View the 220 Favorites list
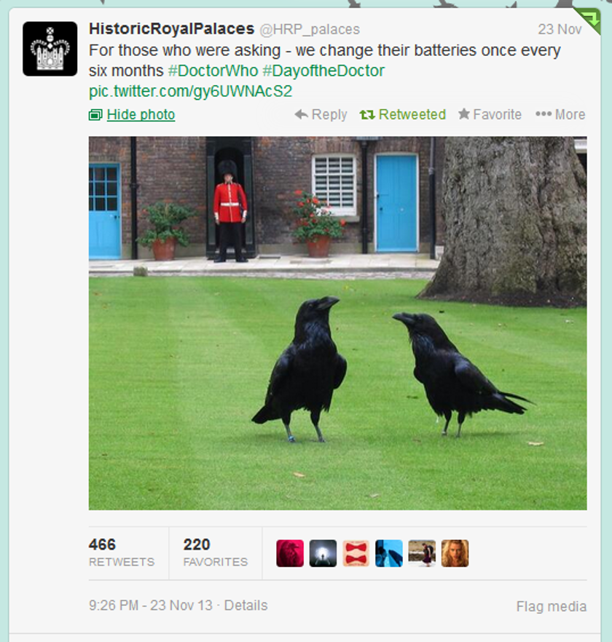Image resolution: width=612 pixels, height=642 pixels. (216, 552)
